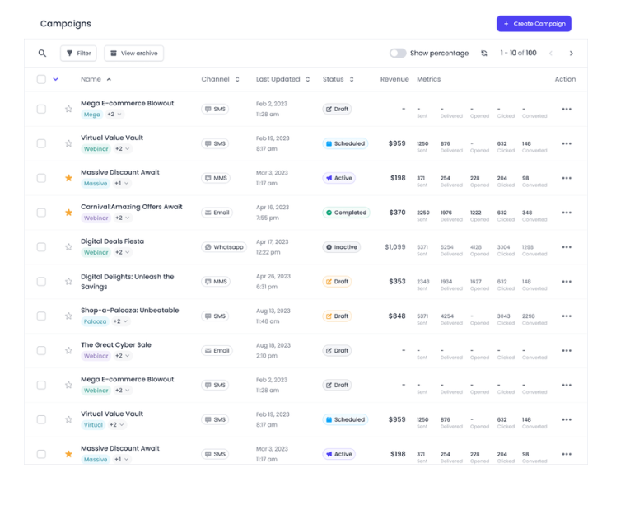Unstar the Carnival:Amazing Offers Await campaign

point(69,213)
